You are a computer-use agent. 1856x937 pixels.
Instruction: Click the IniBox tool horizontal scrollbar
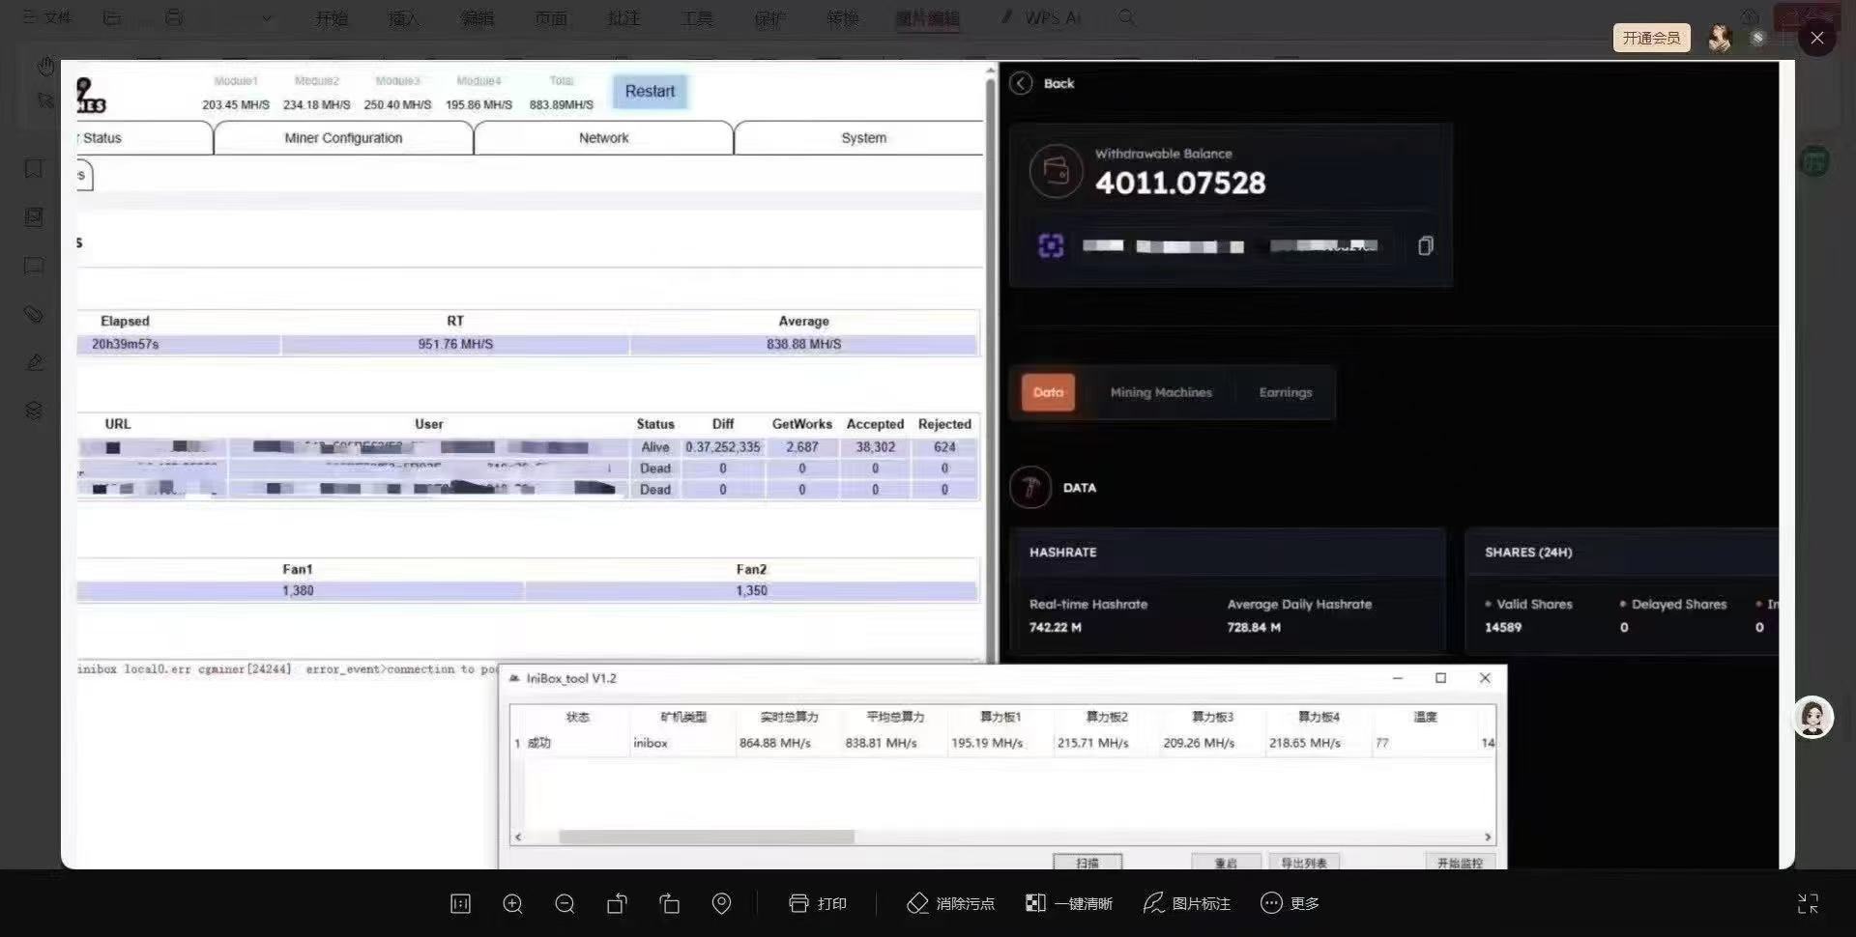coord(707,837)
